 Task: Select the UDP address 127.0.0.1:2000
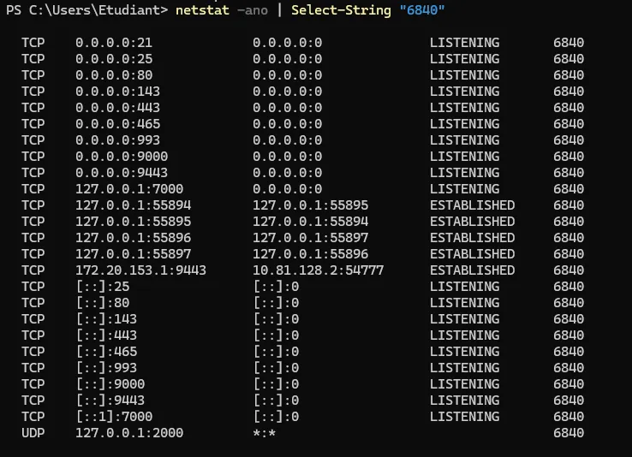pyautogui.click(x=129, y=433)
